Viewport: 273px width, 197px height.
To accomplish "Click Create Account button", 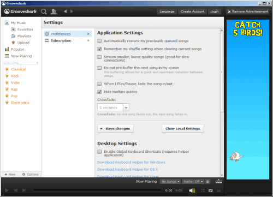I will coord(192,11).
